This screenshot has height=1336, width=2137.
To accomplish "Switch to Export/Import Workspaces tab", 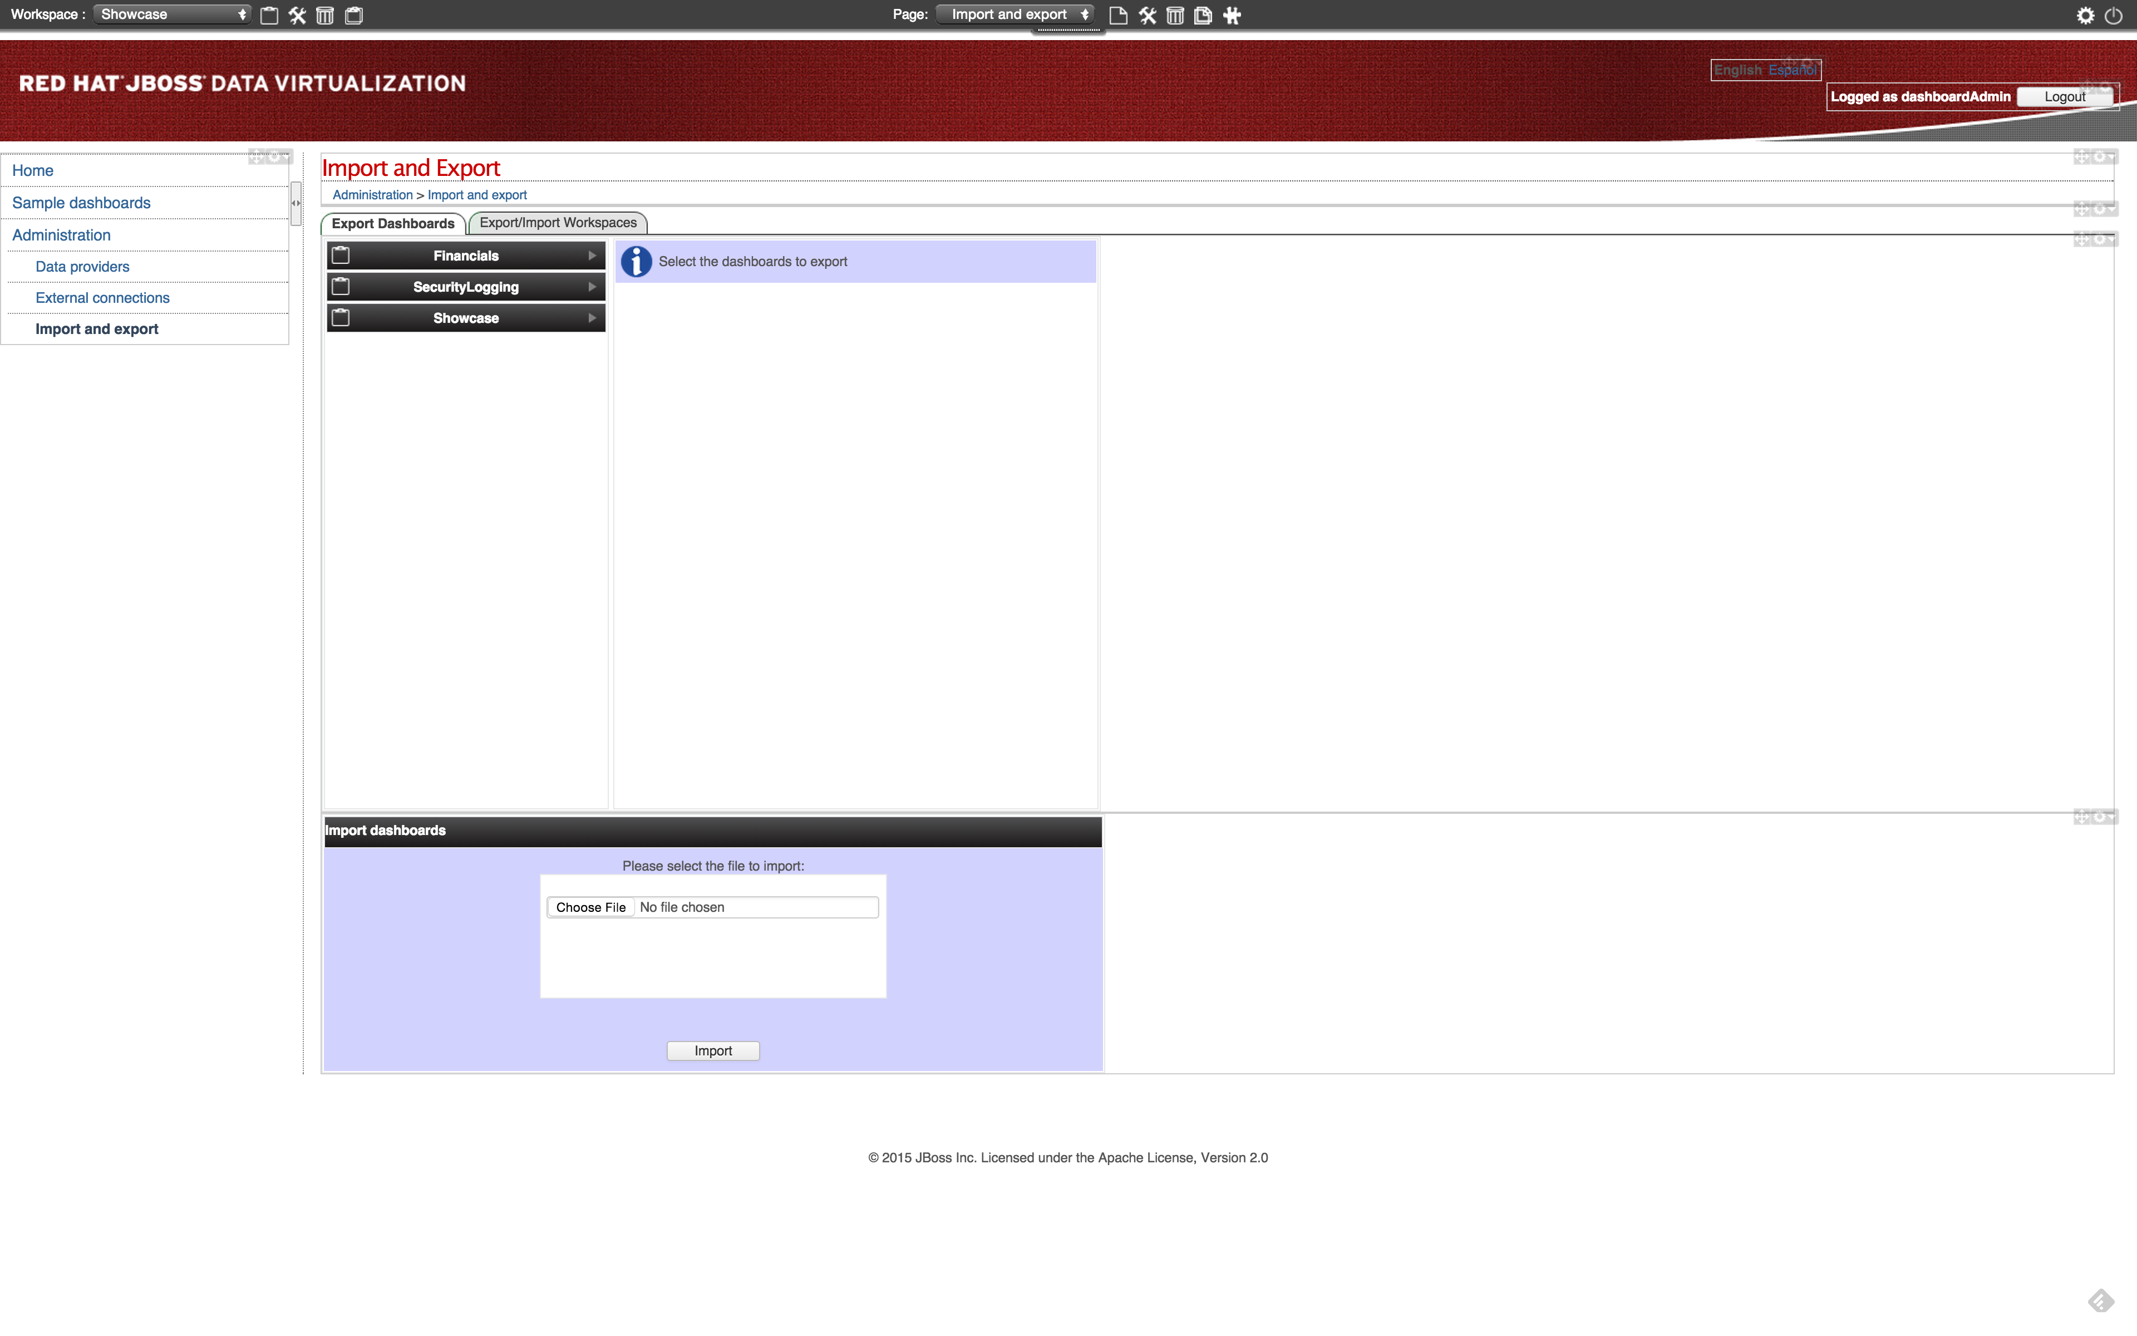I will [557, 223].
